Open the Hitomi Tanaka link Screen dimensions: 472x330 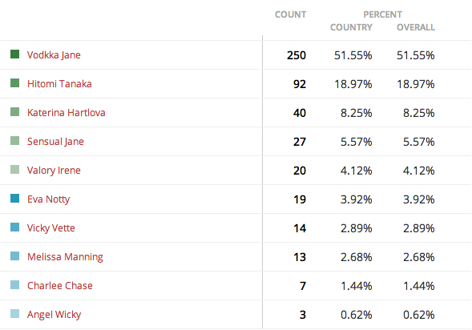click(59, 83)
